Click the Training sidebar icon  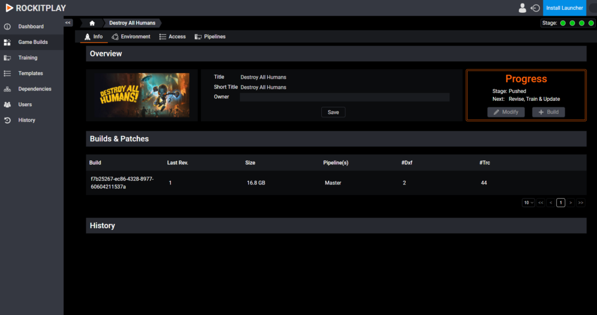pyautogui.click(x=7, y=58)
